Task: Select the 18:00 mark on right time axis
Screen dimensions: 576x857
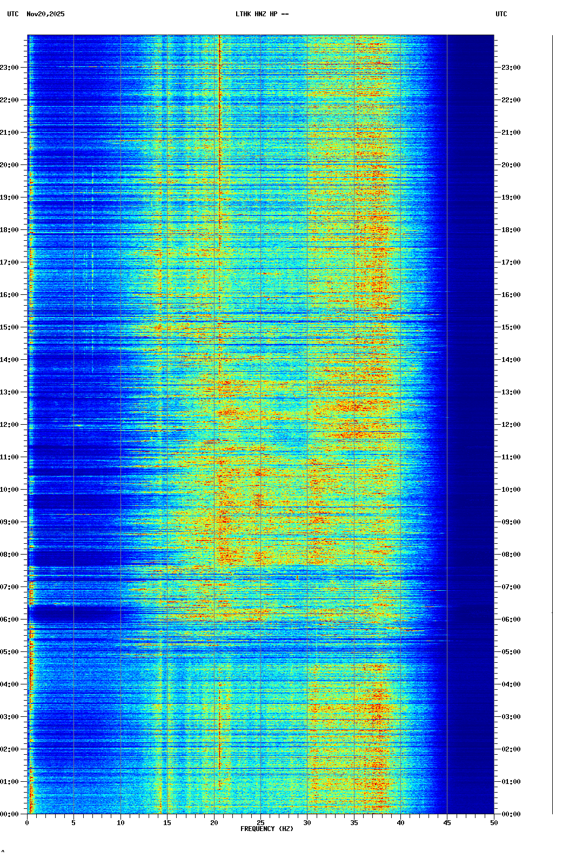Action: pos(511,230)
